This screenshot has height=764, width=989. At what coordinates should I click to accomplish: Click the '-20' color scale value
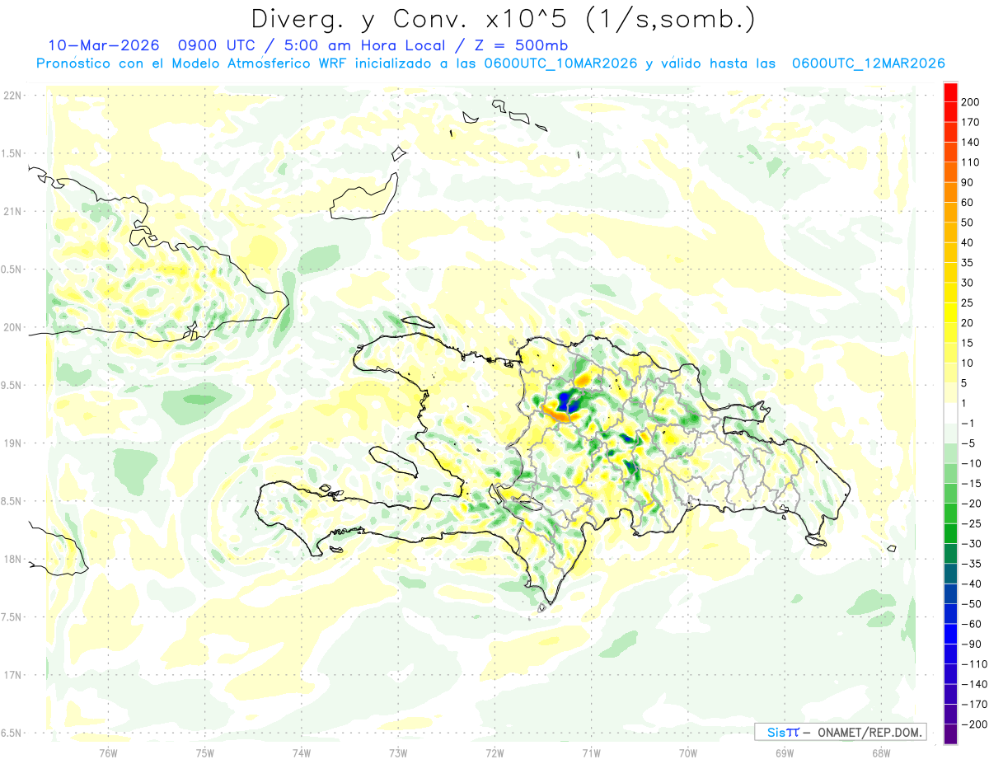(970, 504)
